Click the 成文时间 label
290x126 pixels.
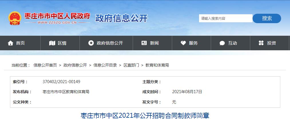pyautogui.click(x=152, y=92)
